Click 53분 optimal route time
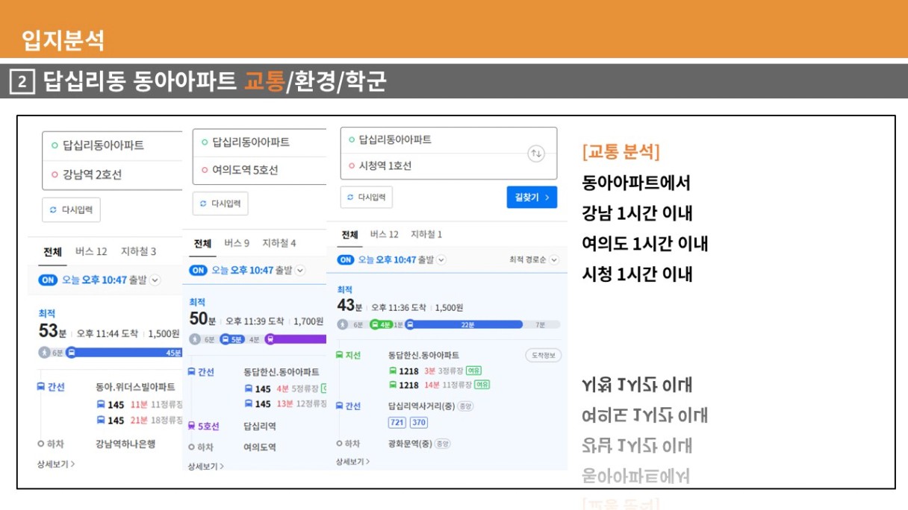Screen dimensions: 908x510 pyautogui.click(x=52, y=332)
